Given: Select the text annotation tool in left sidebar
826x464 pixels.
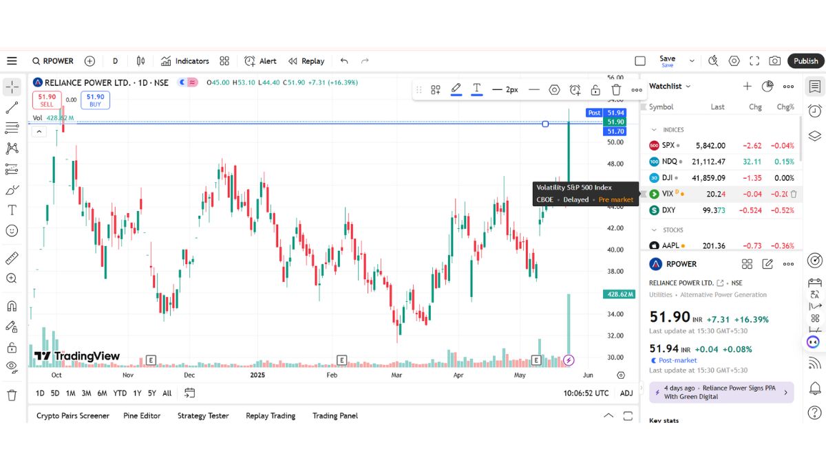Looking at the screenshot, I should tap(12, 210).
